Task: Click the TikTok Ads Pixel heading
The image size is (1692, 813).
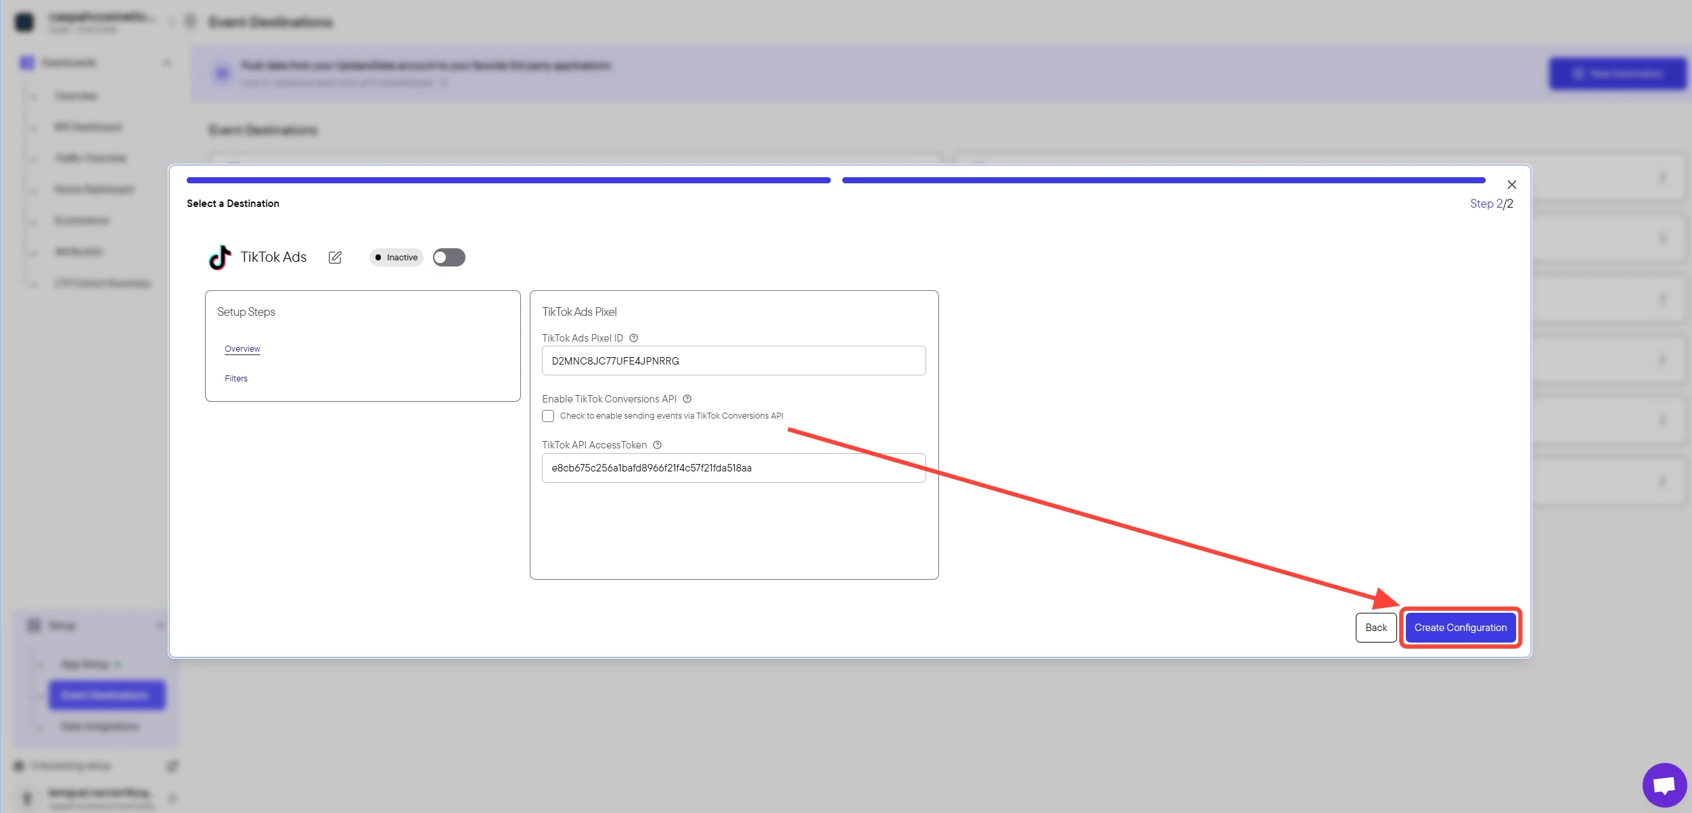Action: coord(580,312)
